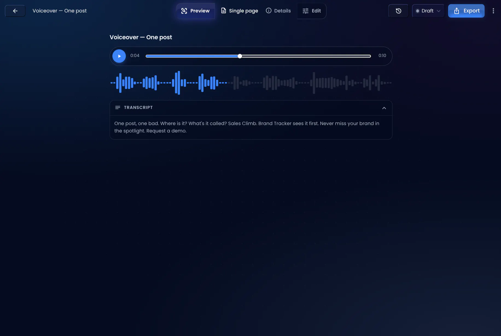Collapse the Transcript section chevron
This screenshot has width=501, height=336.
[x=384, y=108]
